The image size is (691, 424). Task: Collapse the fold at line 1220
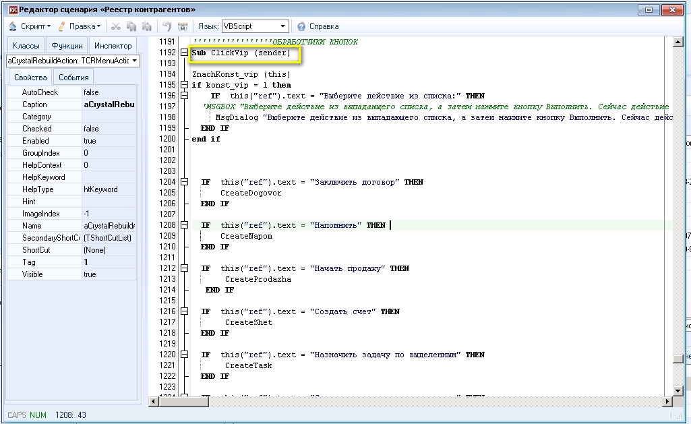click(184, 355)
